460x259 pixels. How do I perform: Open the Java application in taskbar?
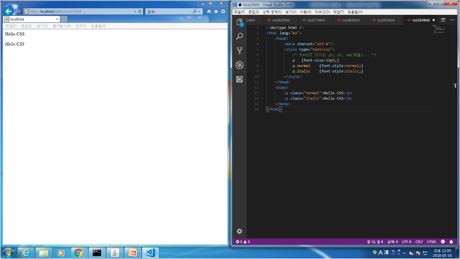(115, 253)
